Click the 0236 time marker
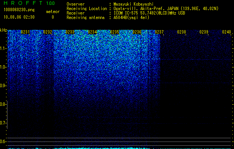234x149 pixels. click(x=137, y=32)
